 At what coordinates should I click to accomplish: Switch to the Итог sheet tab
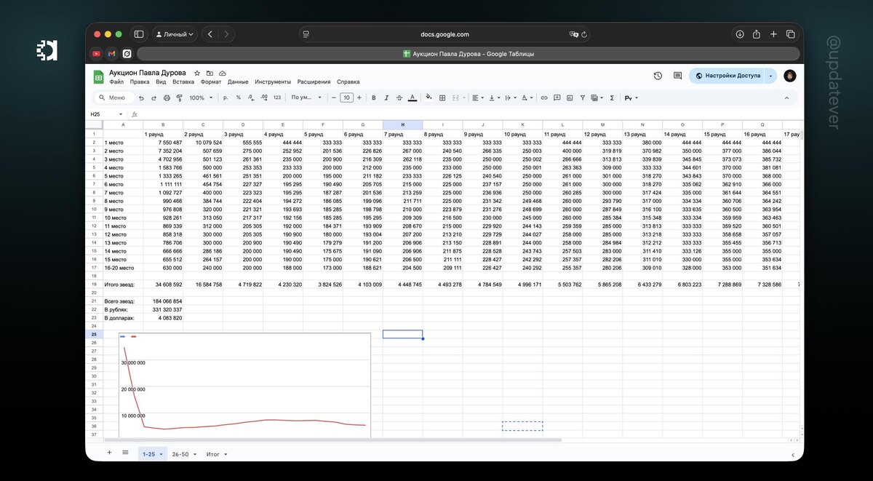pos(217,454)
